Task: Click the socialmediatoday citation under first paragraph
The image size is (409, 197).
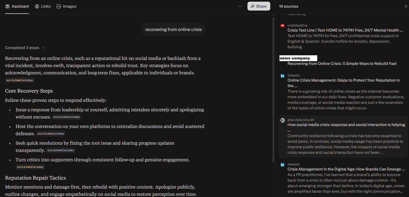Action: click(x=20, y=80)
